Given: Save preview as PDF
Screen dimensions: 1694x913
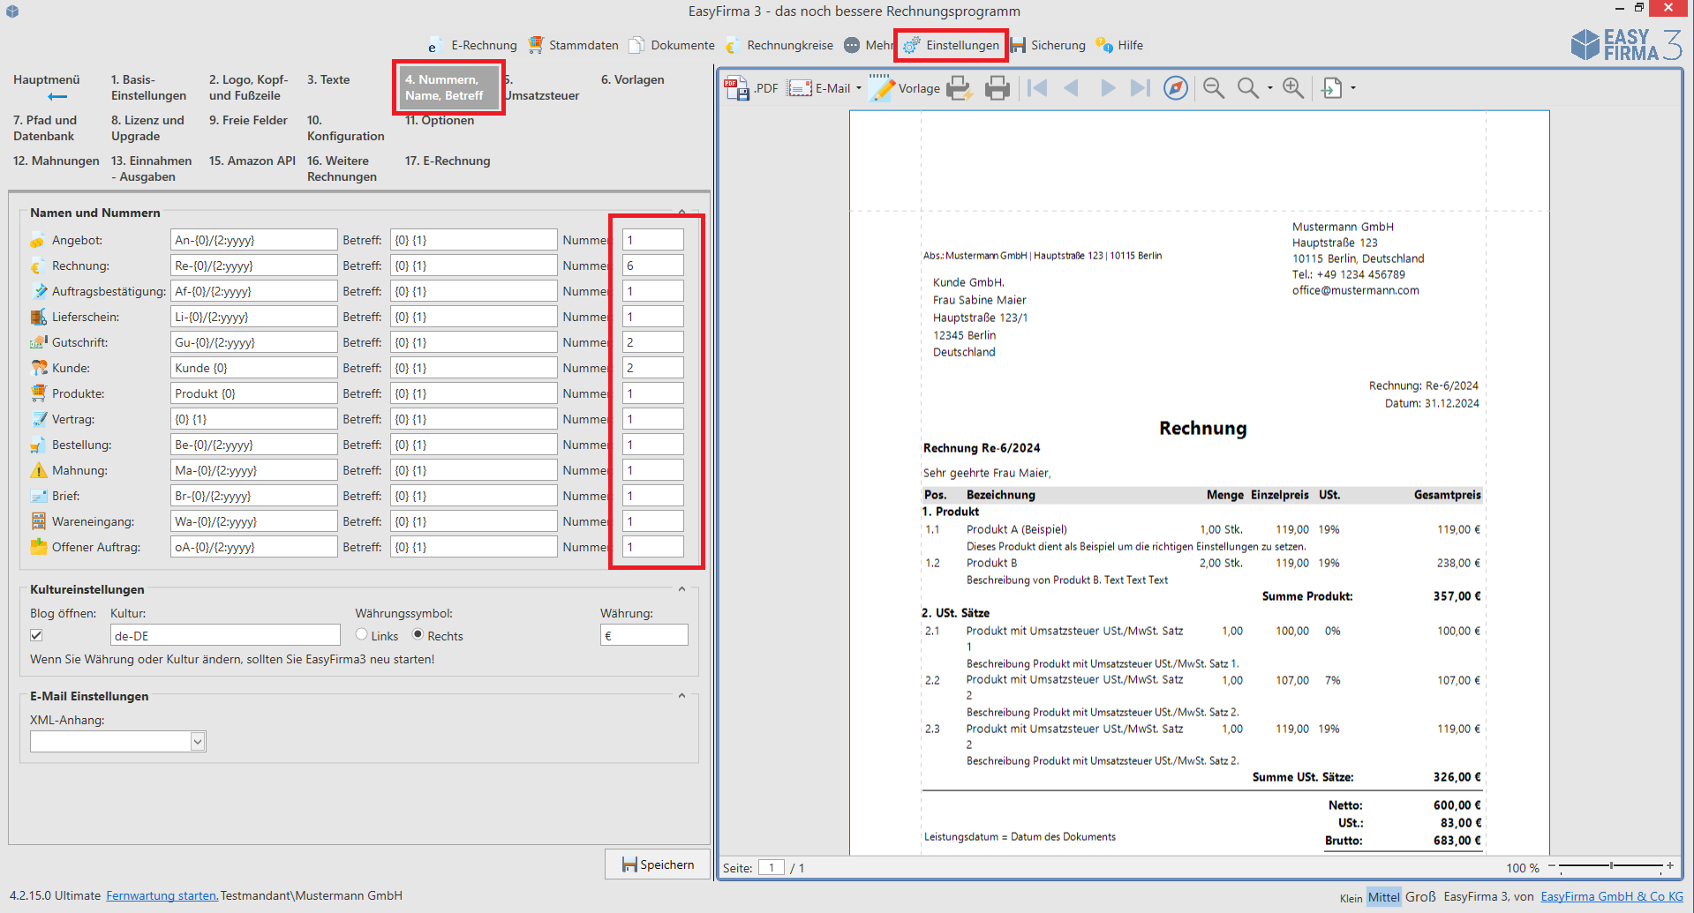Looking at the screenshot, I should click(751, 88).
